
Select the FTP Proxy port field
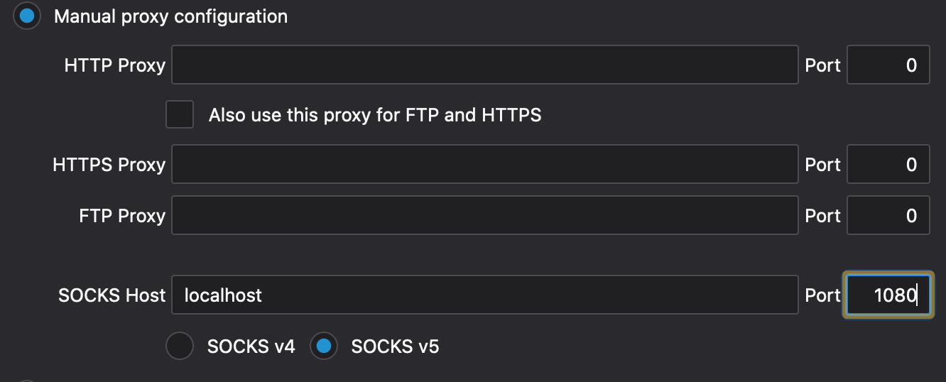tap(888, 216)
